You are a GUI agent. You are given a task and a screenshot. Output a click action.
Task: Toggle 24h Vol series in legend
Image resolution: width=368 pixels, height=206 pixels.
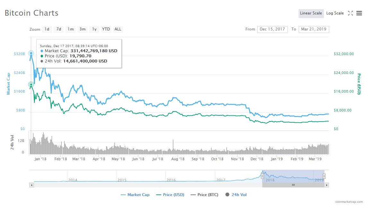click(236, 194)
